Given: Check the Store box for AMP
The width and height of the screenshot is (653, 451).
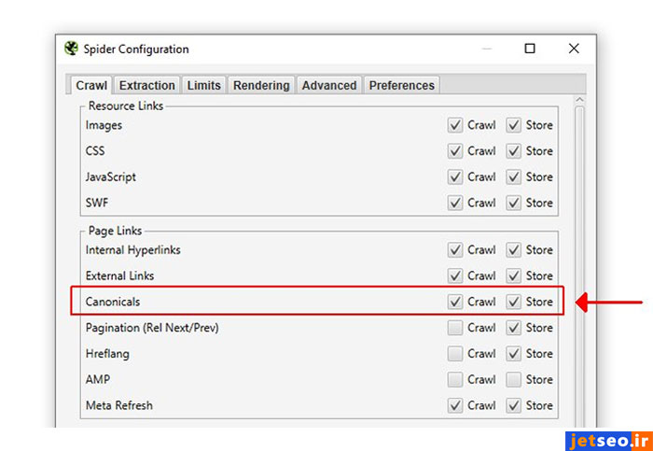Looking at the screenshot, I should coord(514,380).
